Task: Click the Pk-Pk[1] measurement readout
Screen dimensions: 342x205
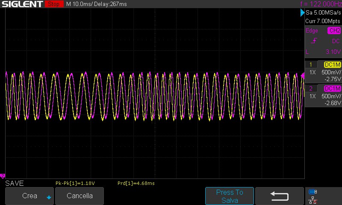Action: pyautogui.click(x=75, y=183)
